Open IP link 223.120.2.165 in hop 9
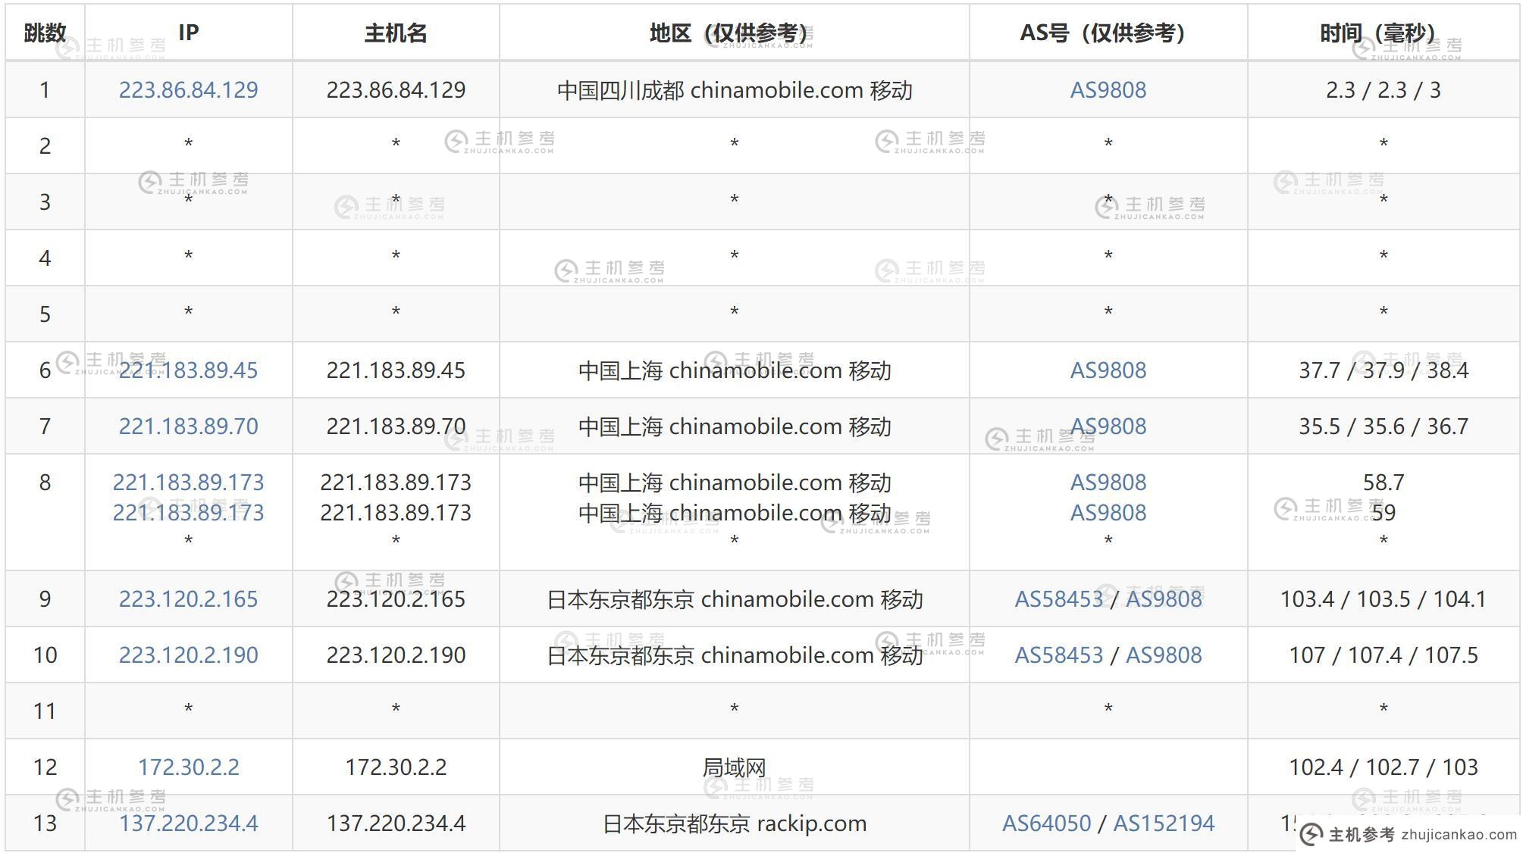 point(188,599)
